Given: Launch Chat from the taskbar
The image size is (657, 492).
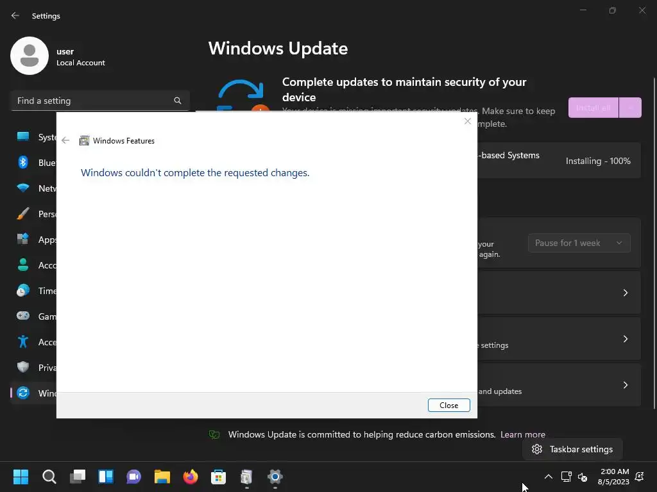Looking at the screenshot, I should (133, 477).
